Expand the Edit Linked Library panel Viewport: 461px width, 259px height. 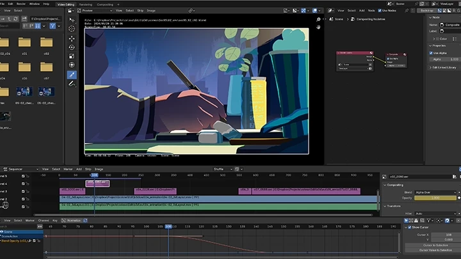(x=444, y=67)
